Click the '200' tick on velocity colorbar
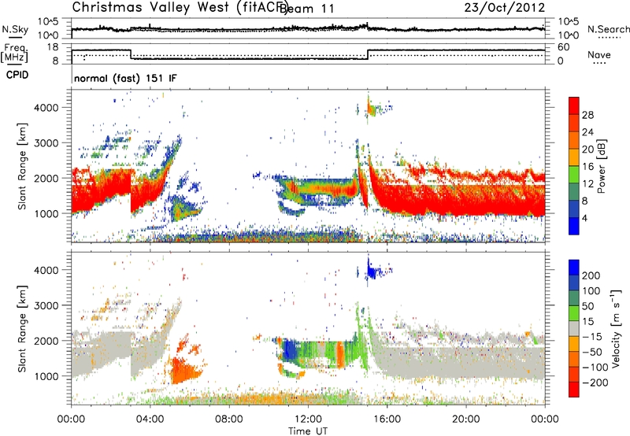 click(591, 275)
